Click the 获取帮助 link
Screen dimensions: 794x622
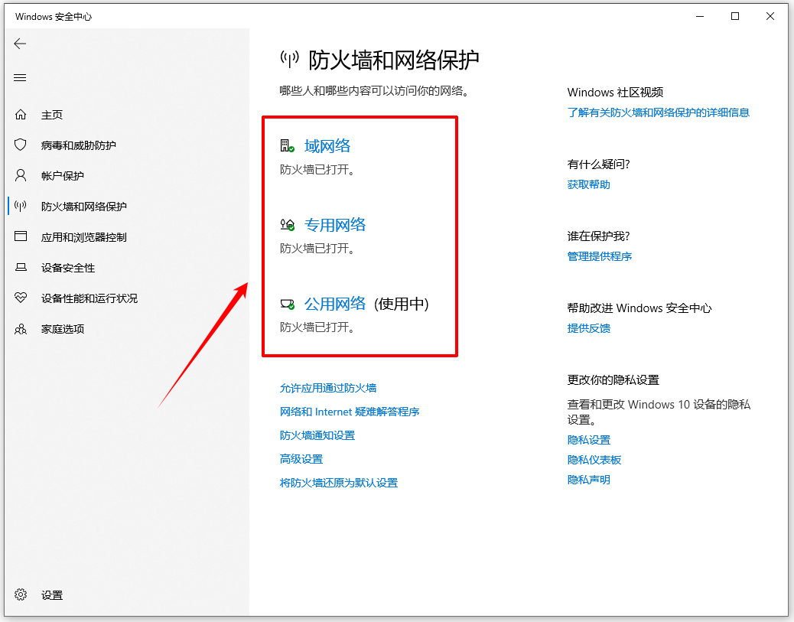588,184
